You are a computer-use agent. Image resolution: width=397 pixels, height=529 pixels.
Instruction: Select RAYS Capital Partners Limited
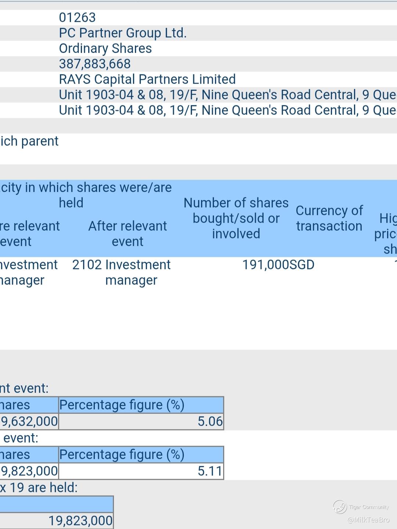coord(147,79)
